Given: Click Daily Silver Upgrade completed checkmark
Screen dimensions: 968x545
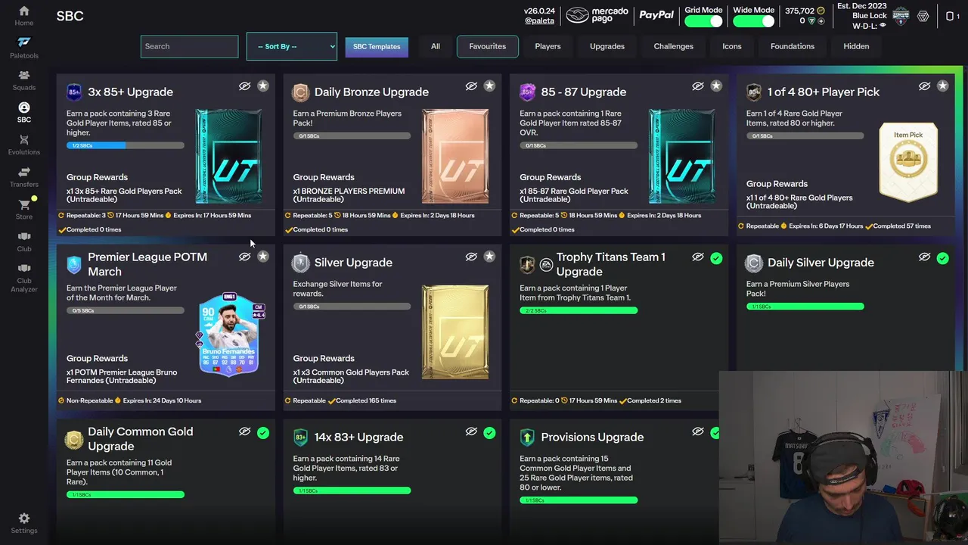Looking at the screenshot, I should 942,258.
